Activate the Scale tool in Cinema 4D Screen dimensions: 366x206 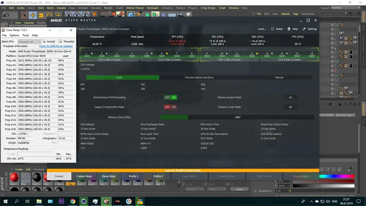41,15
